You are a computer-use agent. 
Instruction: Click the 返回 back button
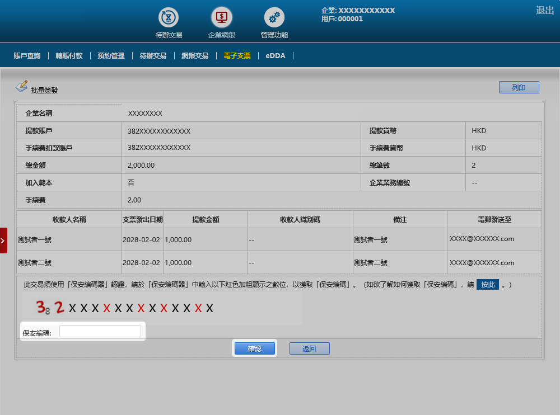tap(309, 348)
